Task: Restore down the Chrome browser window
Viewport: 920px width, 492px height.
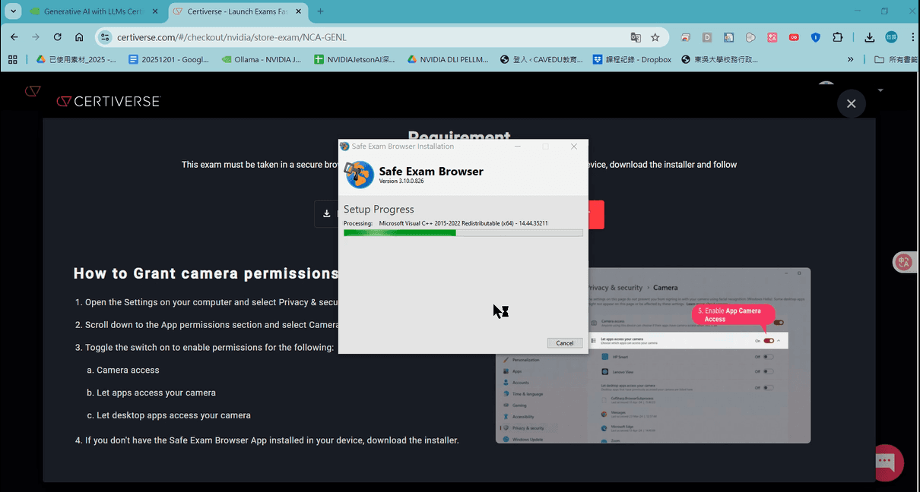Action: [x=884, y=11]
